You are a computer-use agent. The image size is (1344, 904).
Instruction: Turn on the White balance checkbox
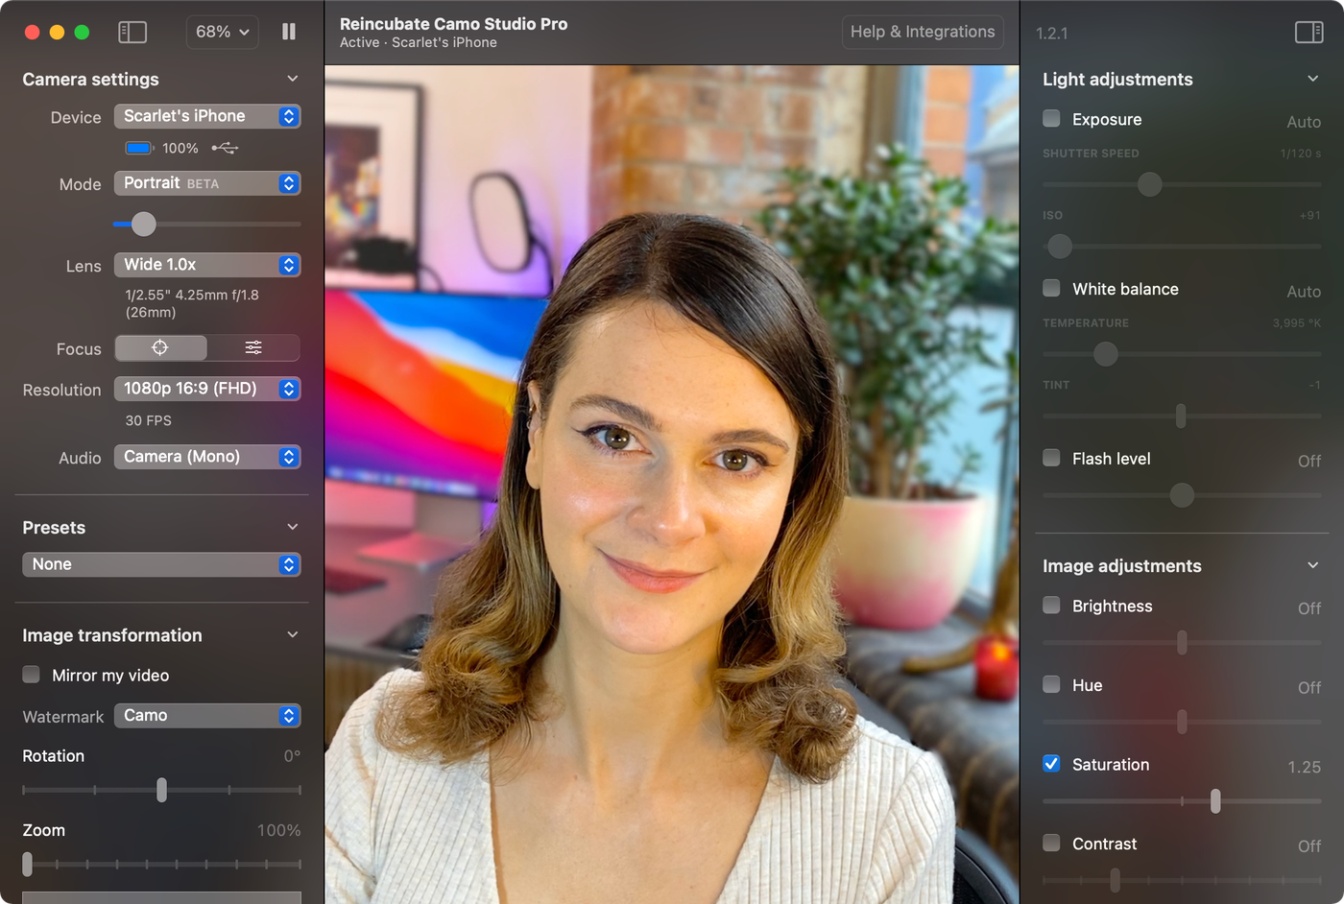pyautogui.click(x=1052, y=289)
